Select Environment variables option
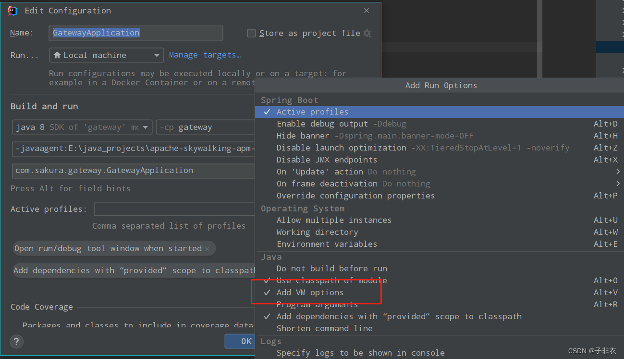The height and width of the screenshot is (359, 624). 440,244
